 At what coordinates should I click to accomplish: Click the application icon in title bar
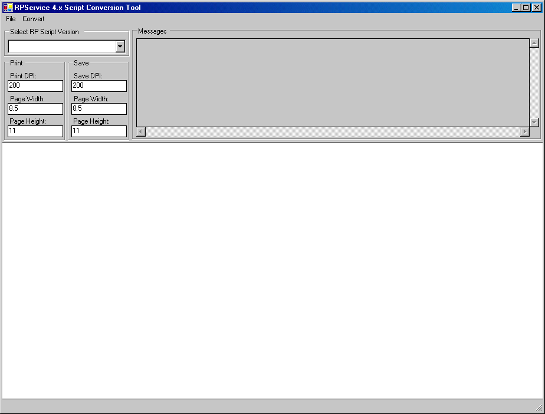(x=8, y=7)
